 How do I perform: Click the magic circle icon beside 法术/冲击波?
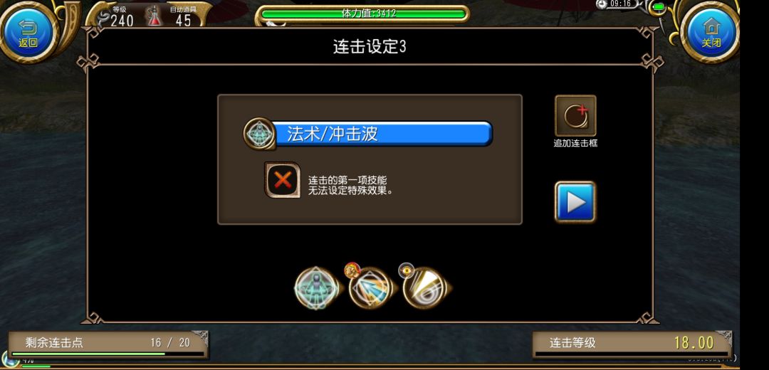259,134
